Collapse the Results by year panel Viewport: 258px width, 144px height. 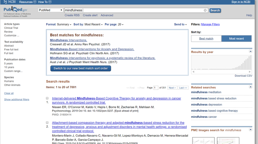pyautogui.click(x=250, y=51)
